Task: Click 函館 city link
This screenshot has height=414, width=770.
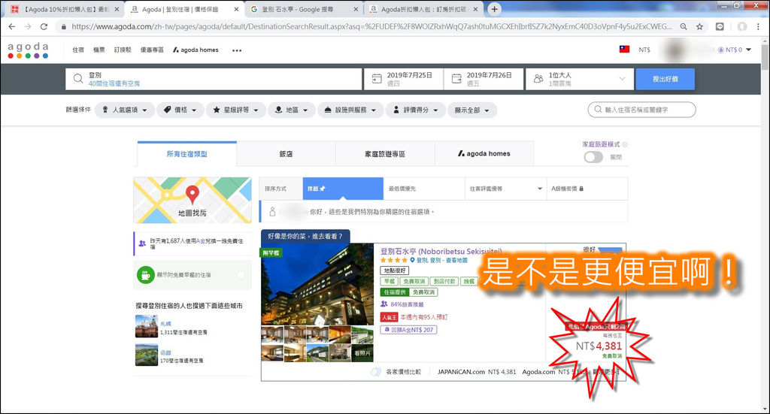Action: [165, 352]
